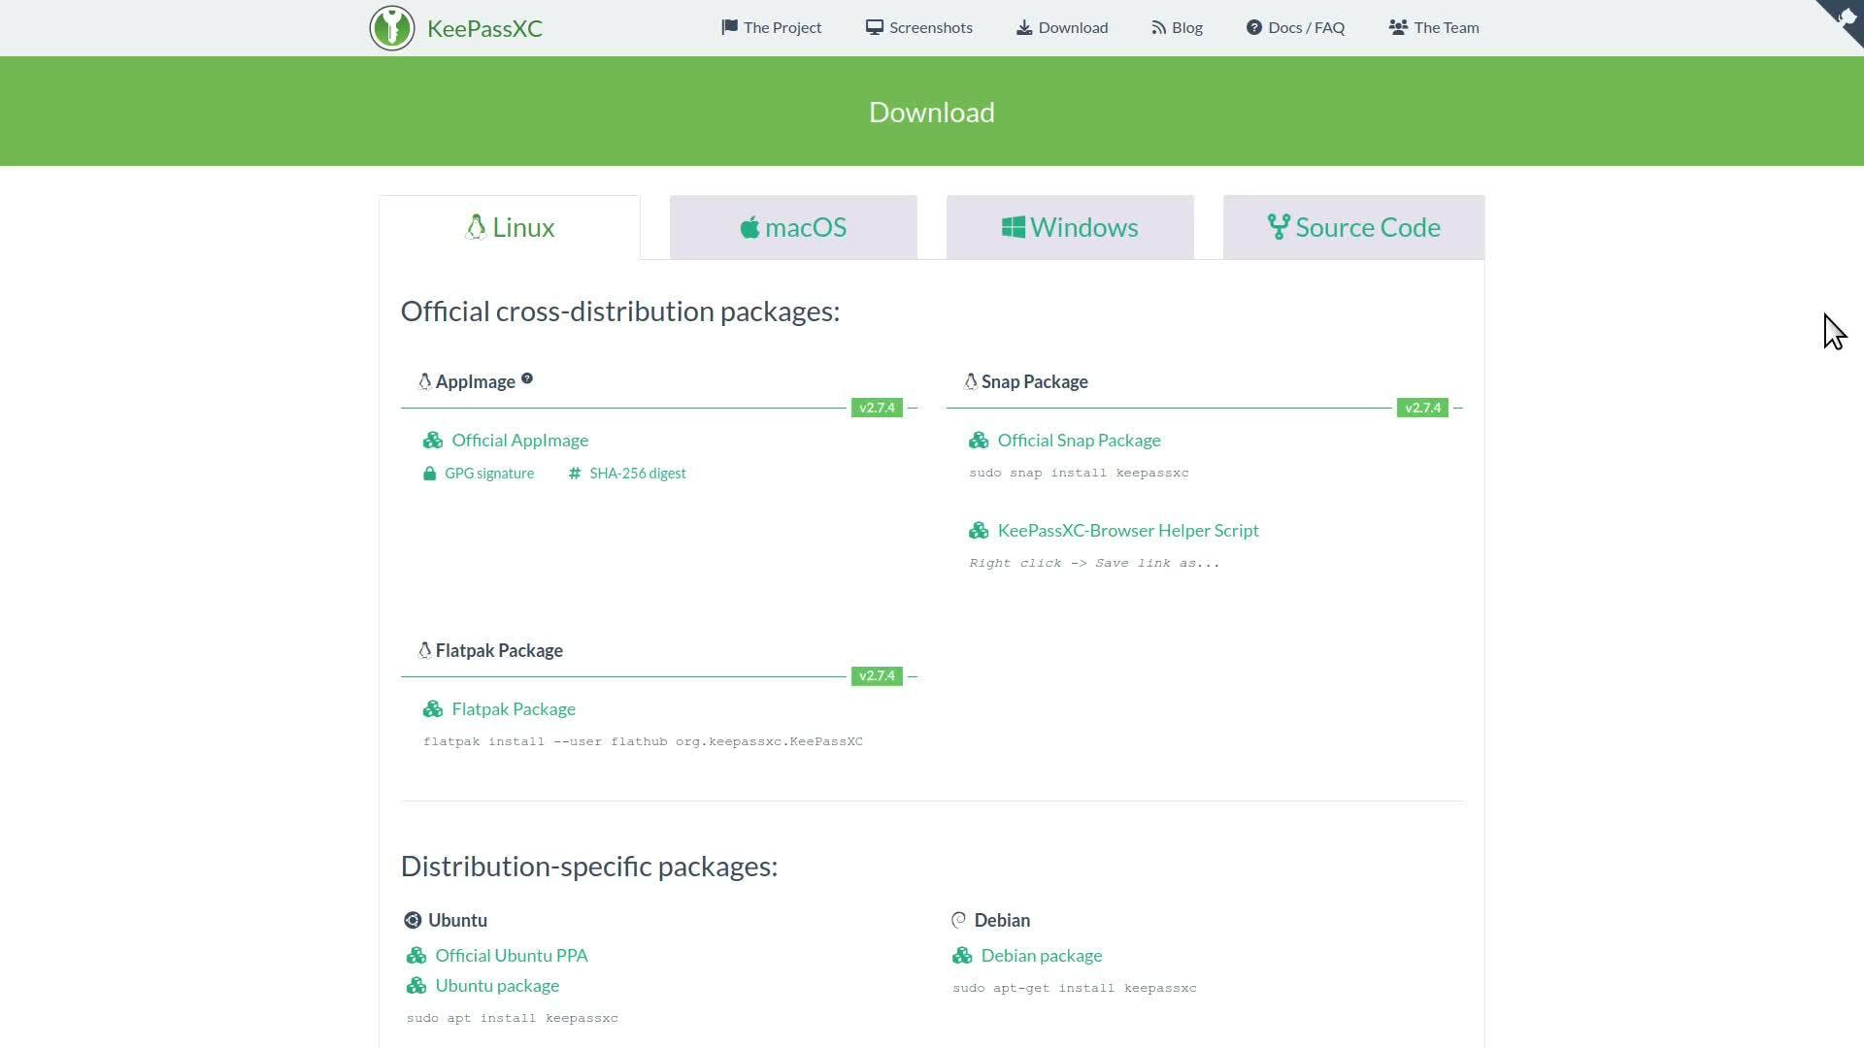1864x1048 pixels.
Task: Open the SHA-256 digest link
Action: point(638,474)
